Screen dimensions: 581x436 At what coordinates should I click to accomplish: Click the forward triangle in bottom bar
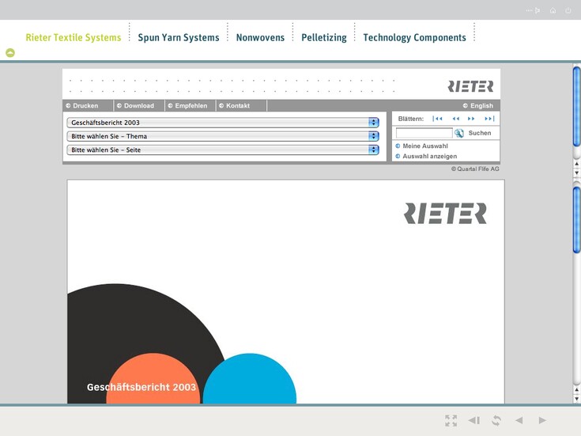coord(542,420)
